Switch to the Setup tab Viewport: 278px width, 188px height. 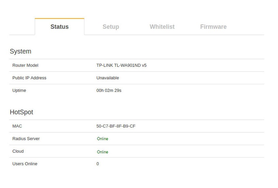click(x=111, y=27)
